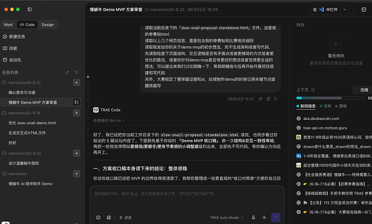This screenshot has width=372, height=224.
Task: Click the first attachment icon in input bar
Action: click(98, 218)
